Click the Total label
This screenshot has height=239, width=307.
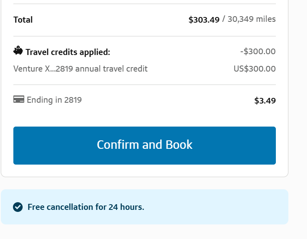pyautogui.click(x=23, y=20)
